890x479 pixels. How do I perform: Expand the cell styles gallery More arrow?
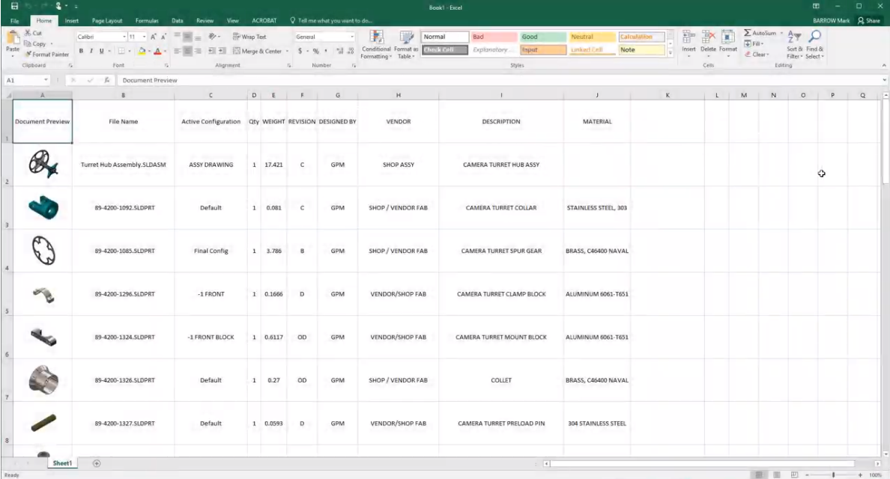pyautogui.click(x=670, y=52)
